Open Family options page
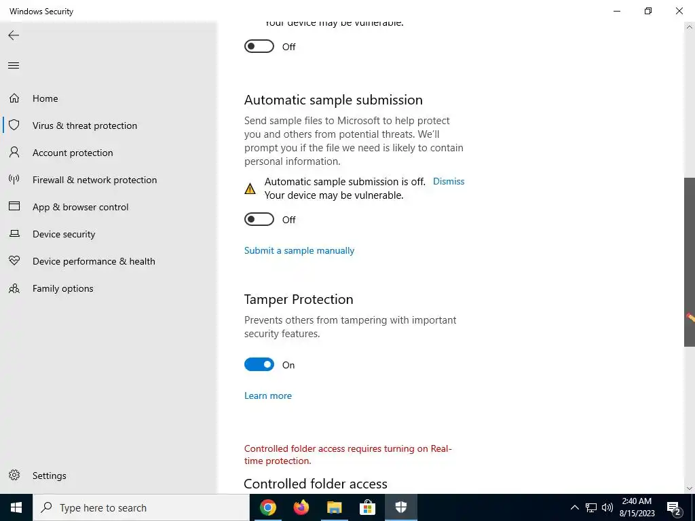 click(x=63, y=288)
